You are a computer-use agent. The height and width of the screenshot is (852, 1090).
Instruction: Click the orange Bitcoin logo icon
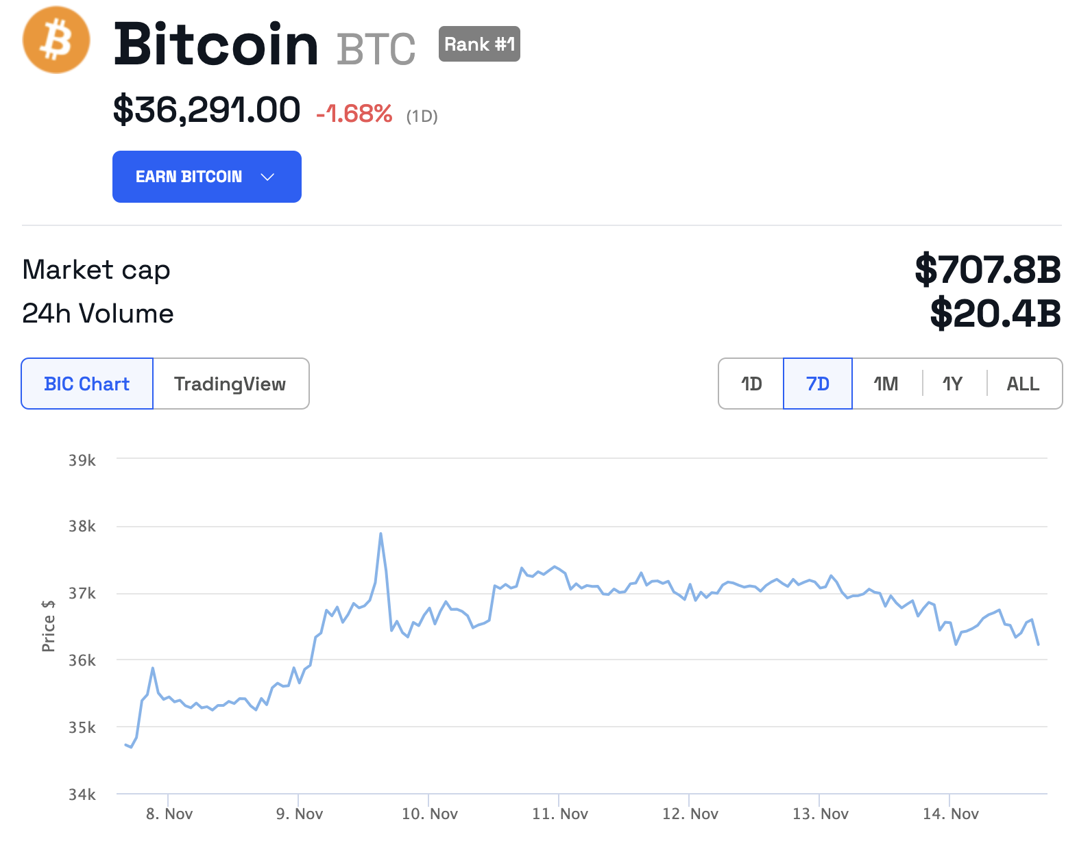[x=56, y=40]
